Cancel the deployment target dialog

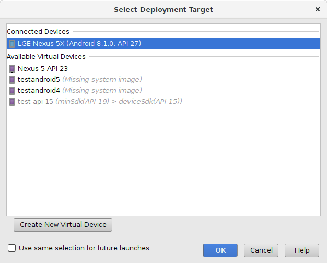261,250
